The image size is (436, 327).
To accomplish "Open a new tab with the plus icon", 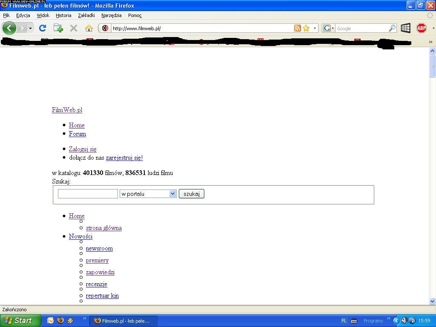I will pos(58,28).
